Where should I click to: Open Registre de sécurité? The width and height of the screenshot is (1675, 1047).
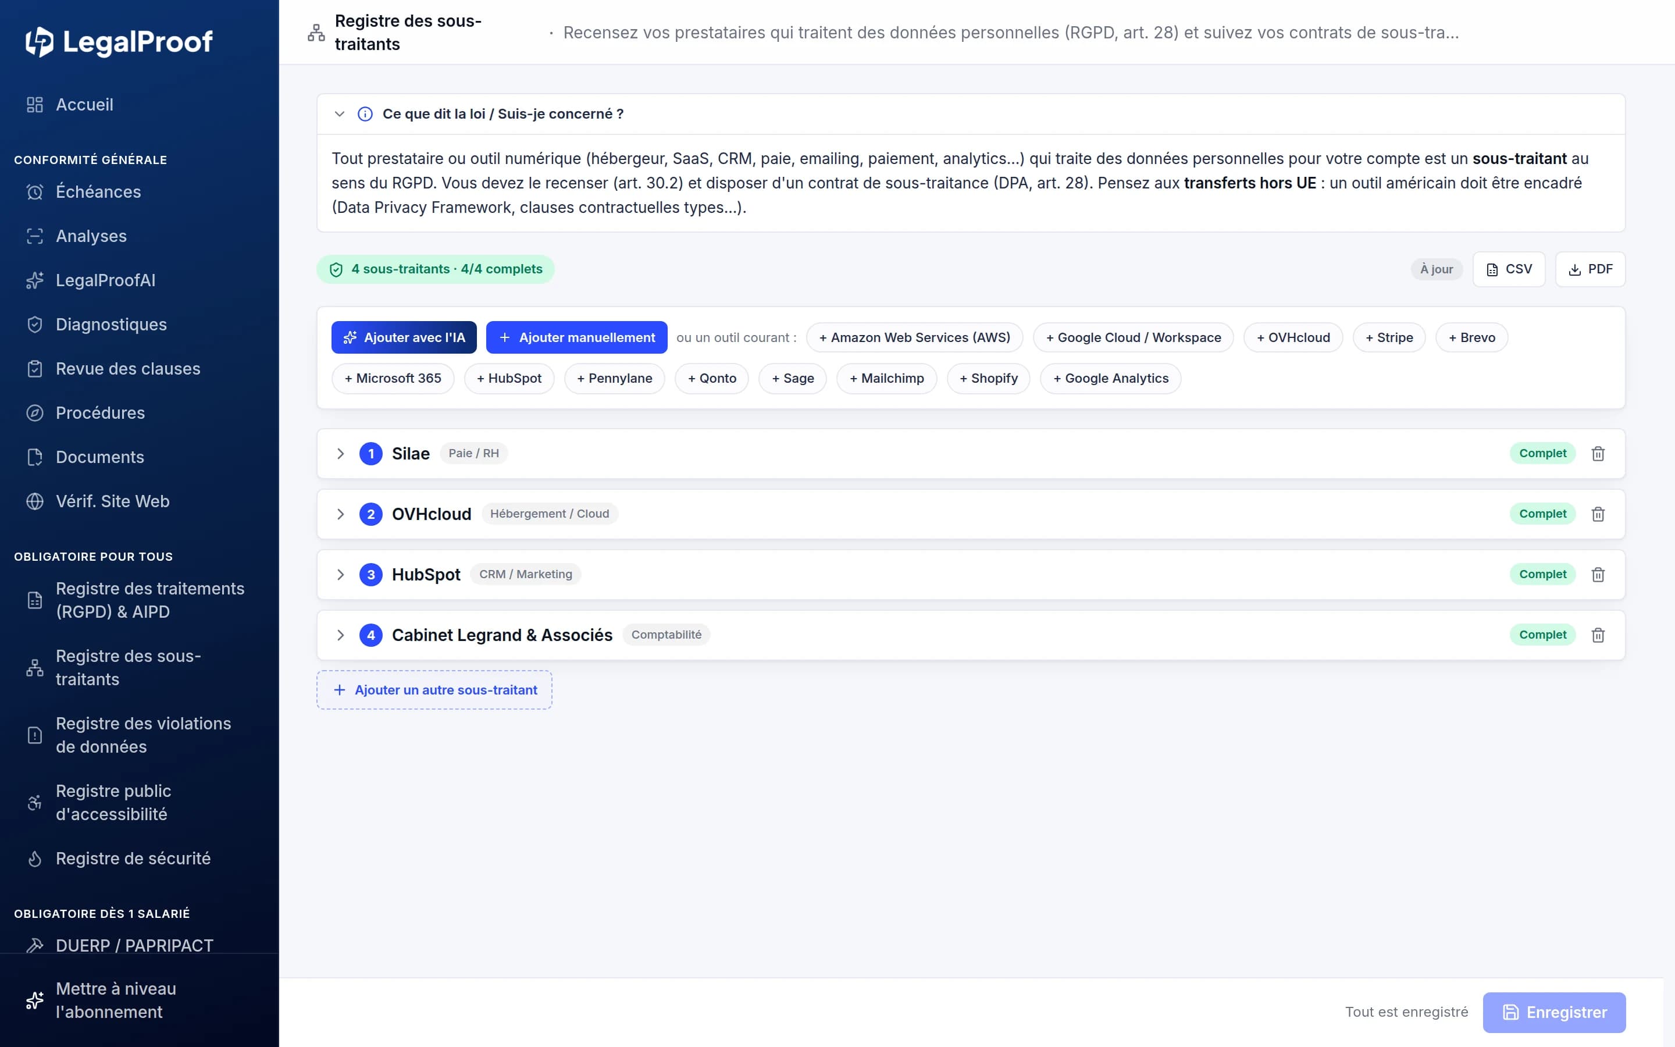[139, 859]
